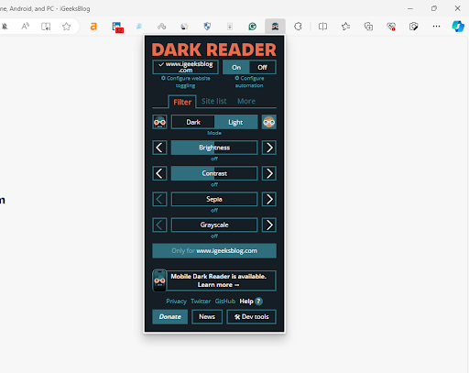Switch to the More tab

[246, 101]
